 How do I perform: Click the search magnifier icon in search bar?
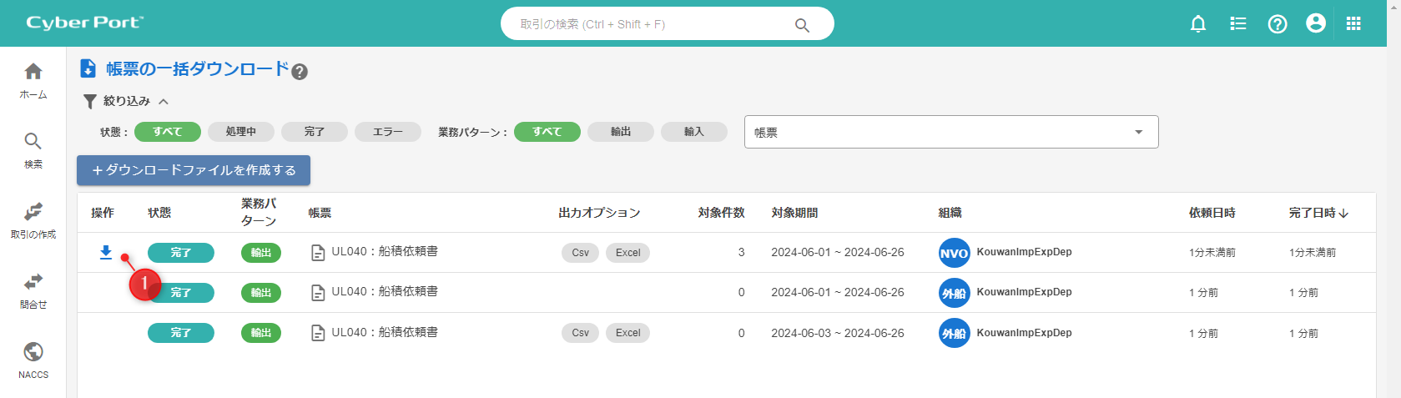[x=802, y=25]
